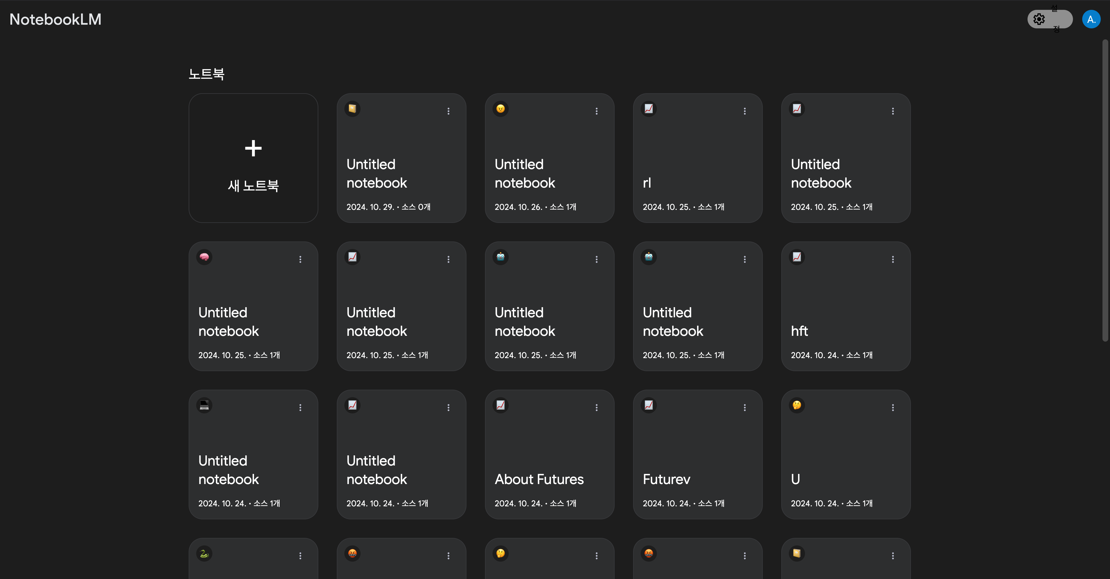The width and height of the screenshot is (1110, 579).
Task: Open the About Futures notebook
Action: pyautogui.click(x=539, y=479)
